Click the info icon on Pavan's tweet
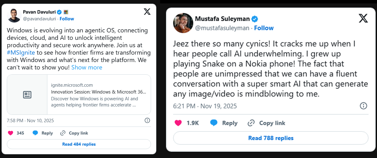377x158 pixels. pyautogui.click(x=147, y=120)
